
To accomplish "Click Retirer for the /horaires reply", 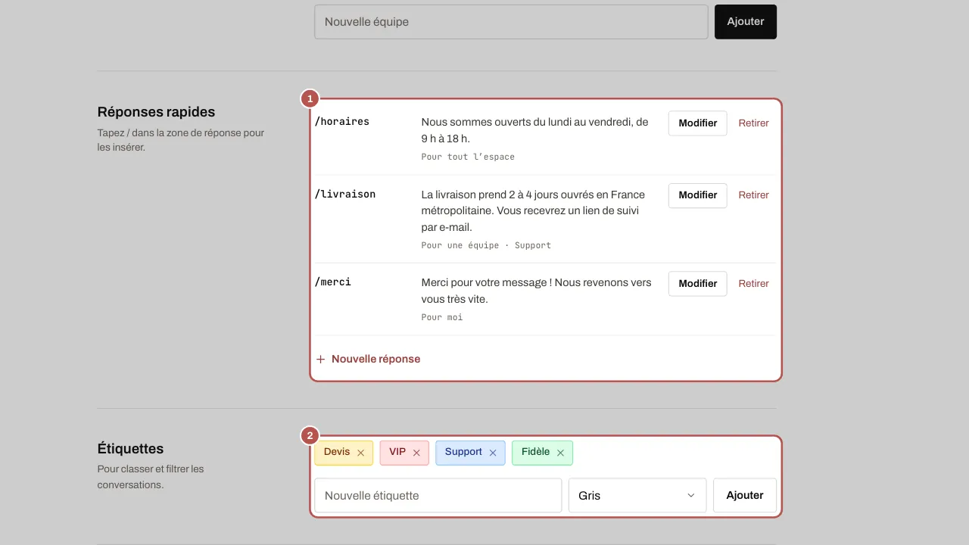I will pyautogui.click(x=754, y=123).
